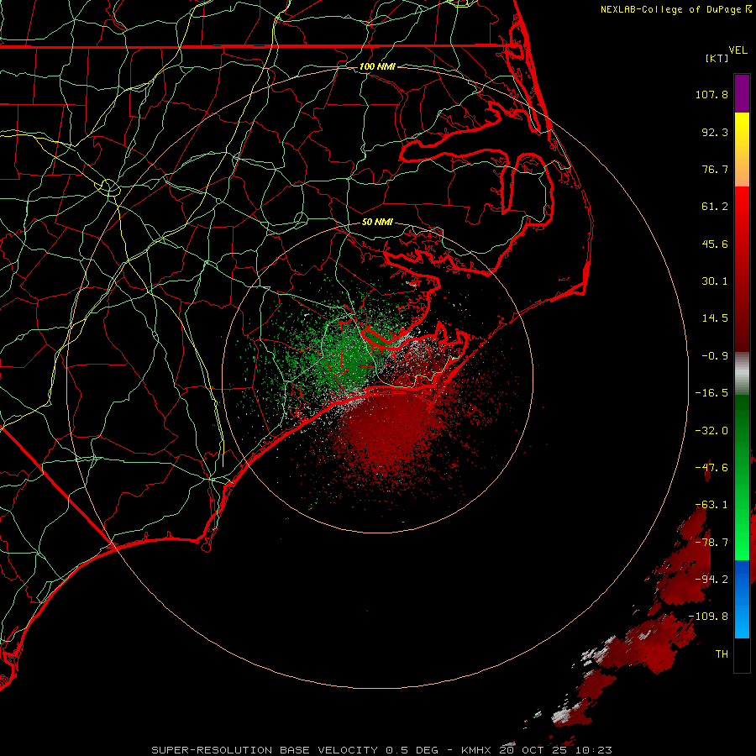Click the purple segment of velocity color bar
This screenshot has height=756, width=756.
tap(742, 93)
